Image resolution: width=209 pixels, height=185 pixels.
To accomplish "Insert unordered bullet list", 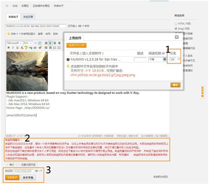I will pyautogui.click(x=59, y=47).
